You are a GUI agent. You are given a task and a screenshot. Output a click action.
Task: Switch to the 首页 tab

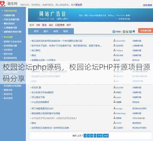pyautogui.click(x=36, y=31)
